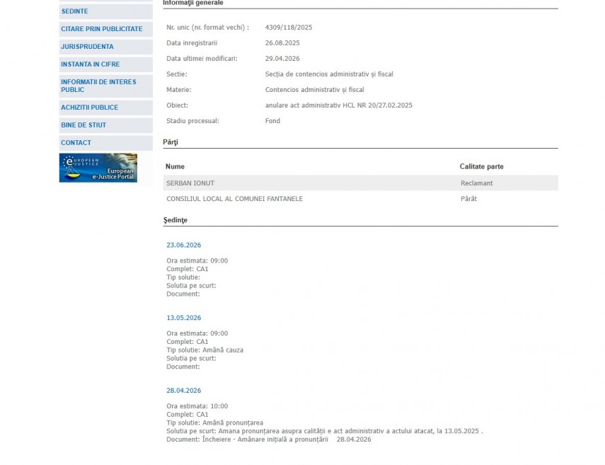The height and width of the screenshot is (465, 605).
Task: Open the European e-Justice Portal banner
Action: (98, 168)
